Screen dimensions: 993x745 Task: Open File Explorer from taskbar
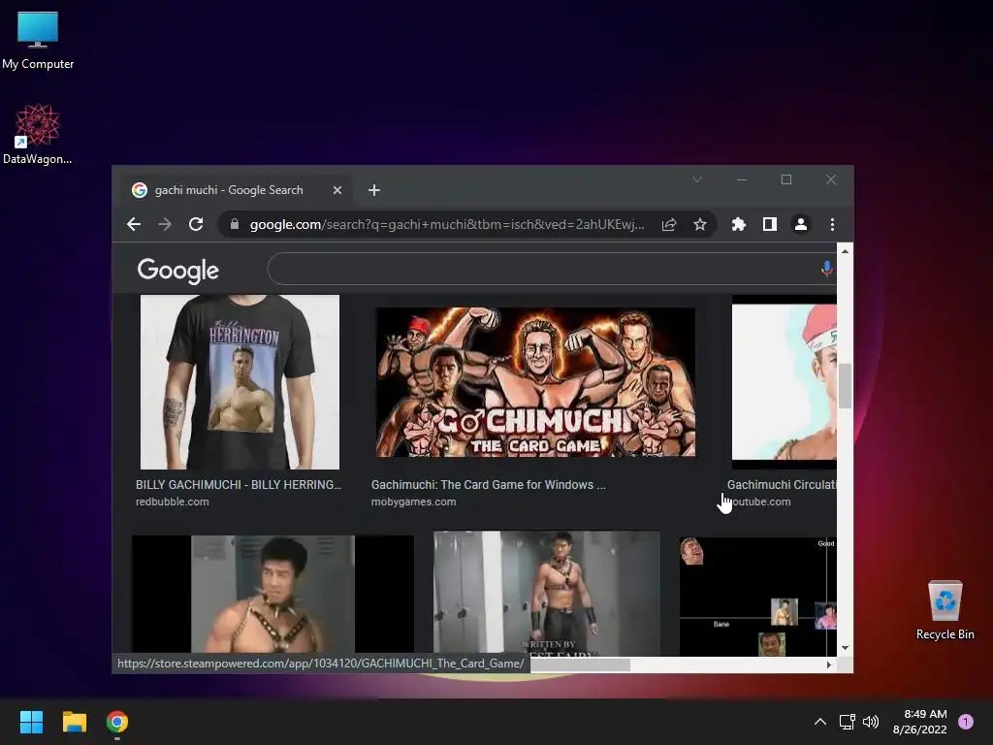pyautogui.click(x=74, y=722)
